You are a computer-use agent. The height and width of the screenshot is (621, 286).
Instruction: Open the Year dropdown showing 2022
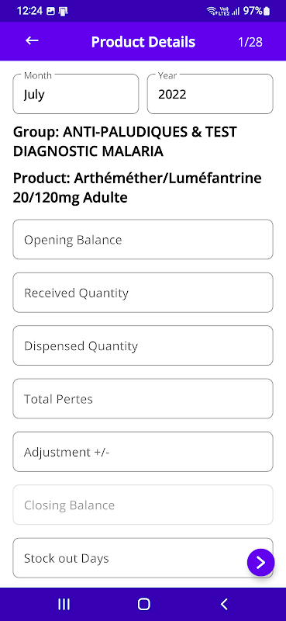pos(210,94)
